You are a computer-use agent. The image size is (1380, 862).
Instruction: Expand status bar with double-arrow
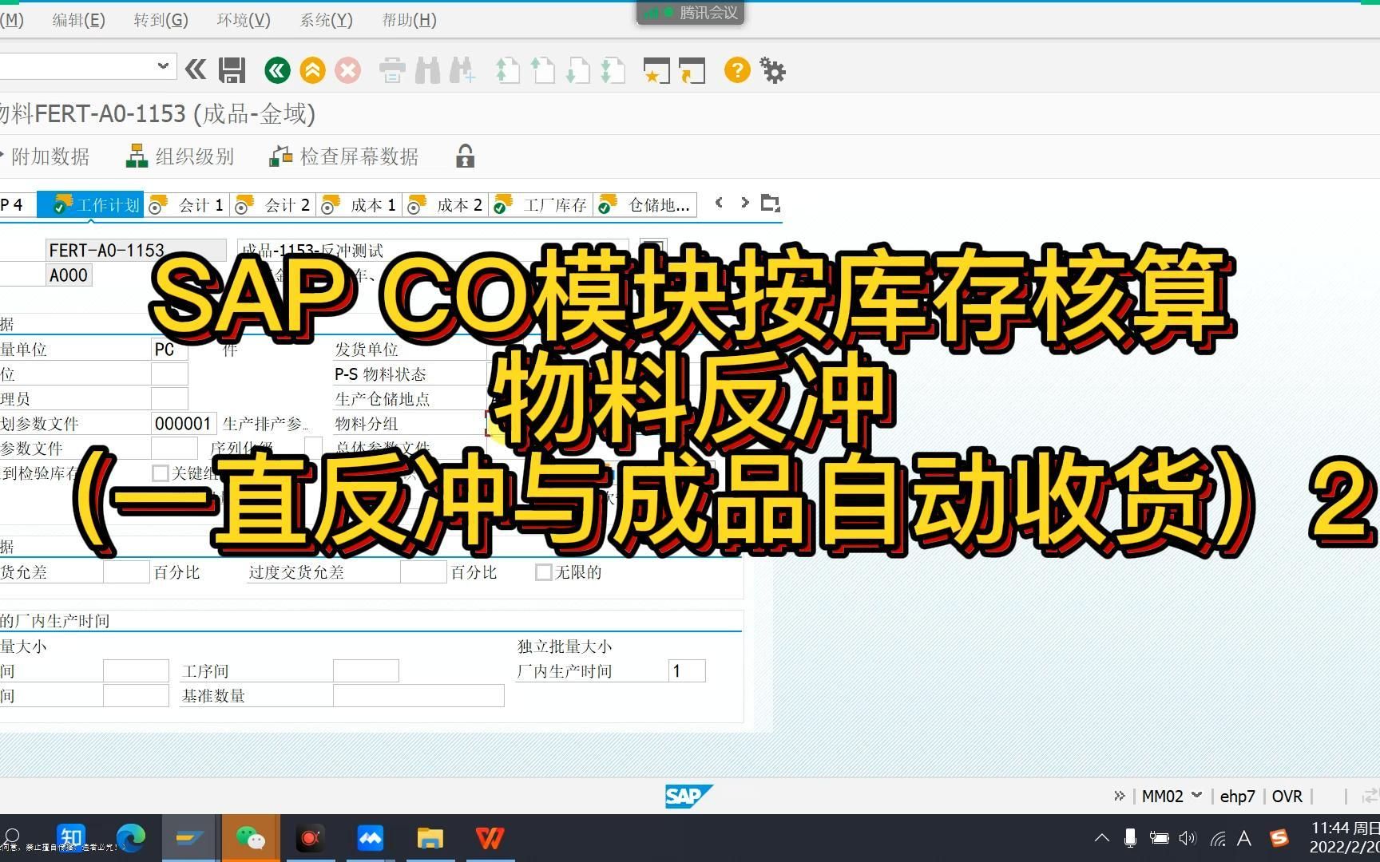1120,796
